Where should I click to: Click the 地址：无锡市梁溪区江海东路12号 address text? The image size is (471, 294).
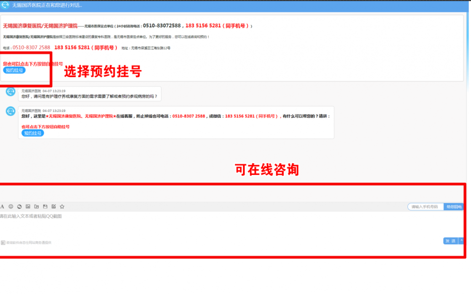pos(146,48)
